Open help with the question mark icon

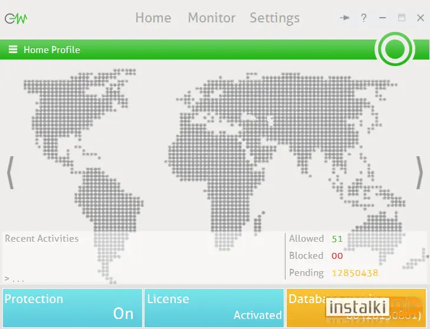[363, 18]
